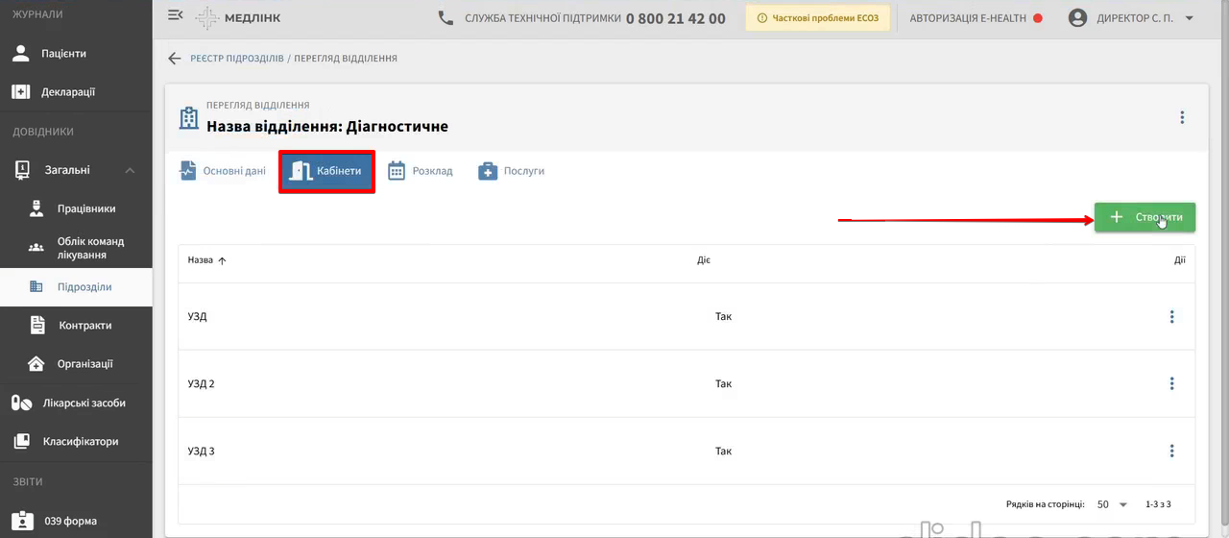
Task: Click the support phone icon
Action: coord(446,17)
